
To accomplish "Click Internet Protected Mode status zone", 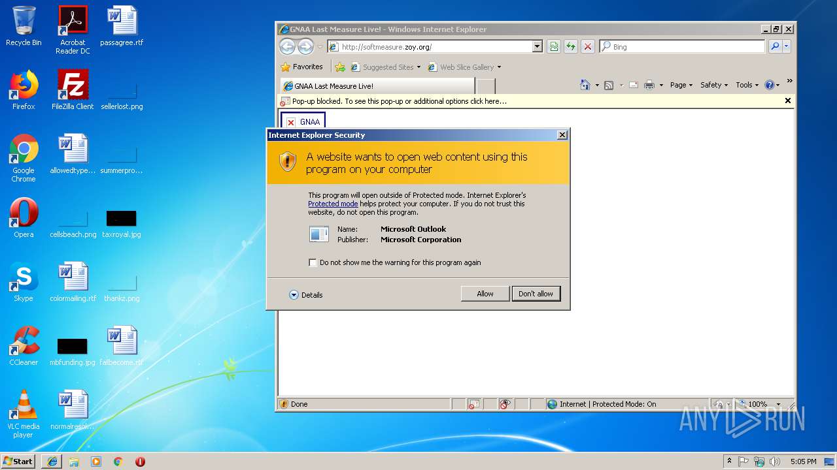I will pyautogui.click(x=626, y=404).
